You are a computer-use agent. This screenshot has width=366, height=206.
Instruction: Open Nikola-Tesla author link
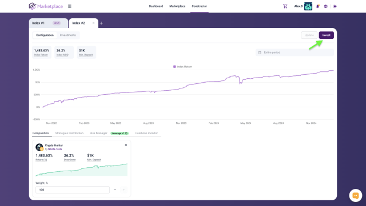(55, 149)
